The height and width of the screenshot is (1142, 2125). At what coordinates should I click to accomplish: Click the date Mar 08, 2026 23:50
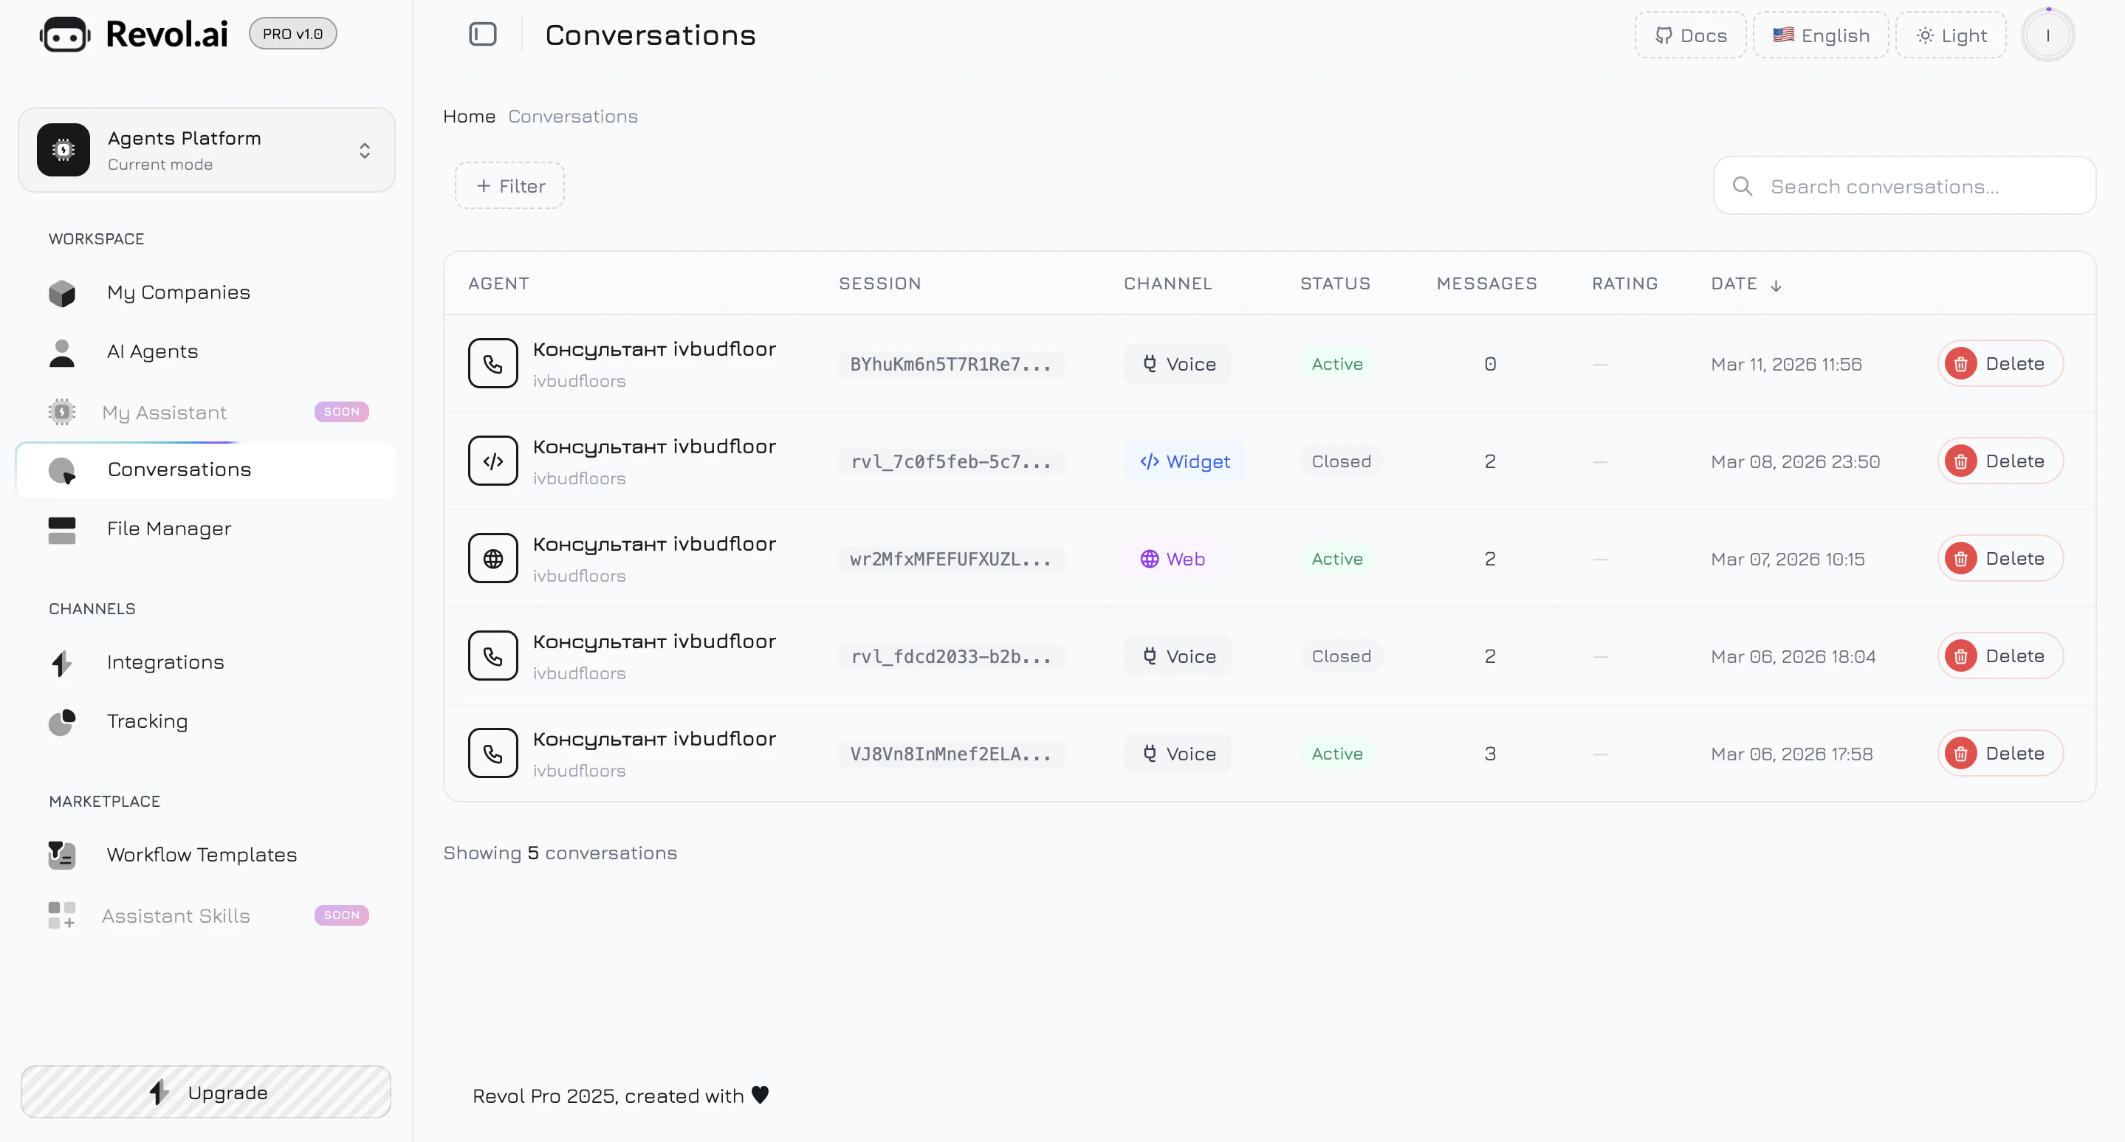1795,462
